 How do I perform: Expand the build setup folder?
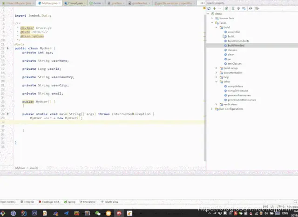pos(216,68)
